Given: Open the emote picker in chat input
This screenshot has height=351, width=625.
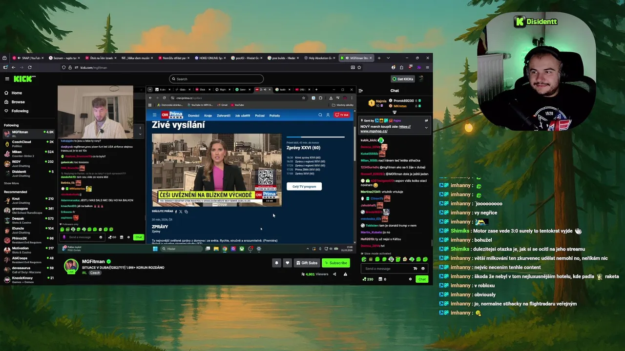Looking at the screenshot, I should pyautogui.click(x=423, y=268).
